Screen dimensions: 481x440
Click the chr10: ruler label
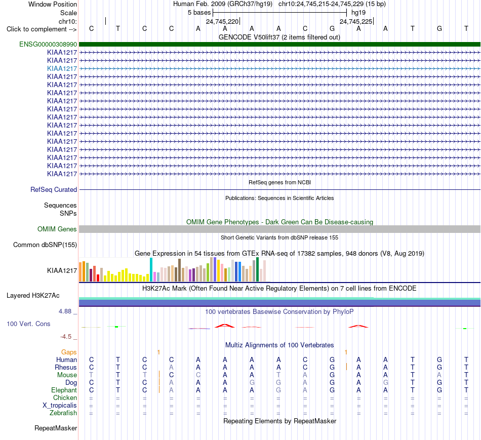tap(68, 21)
